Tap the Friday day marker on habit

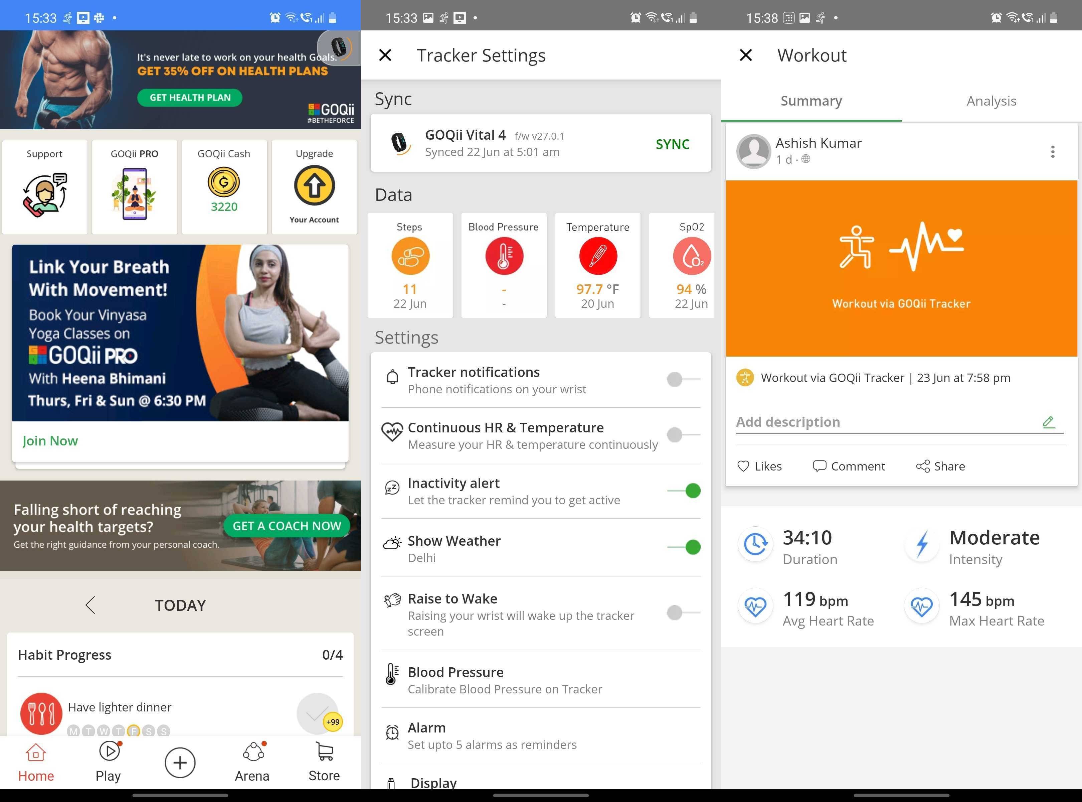pyautogui.click(x=134, y=731)
